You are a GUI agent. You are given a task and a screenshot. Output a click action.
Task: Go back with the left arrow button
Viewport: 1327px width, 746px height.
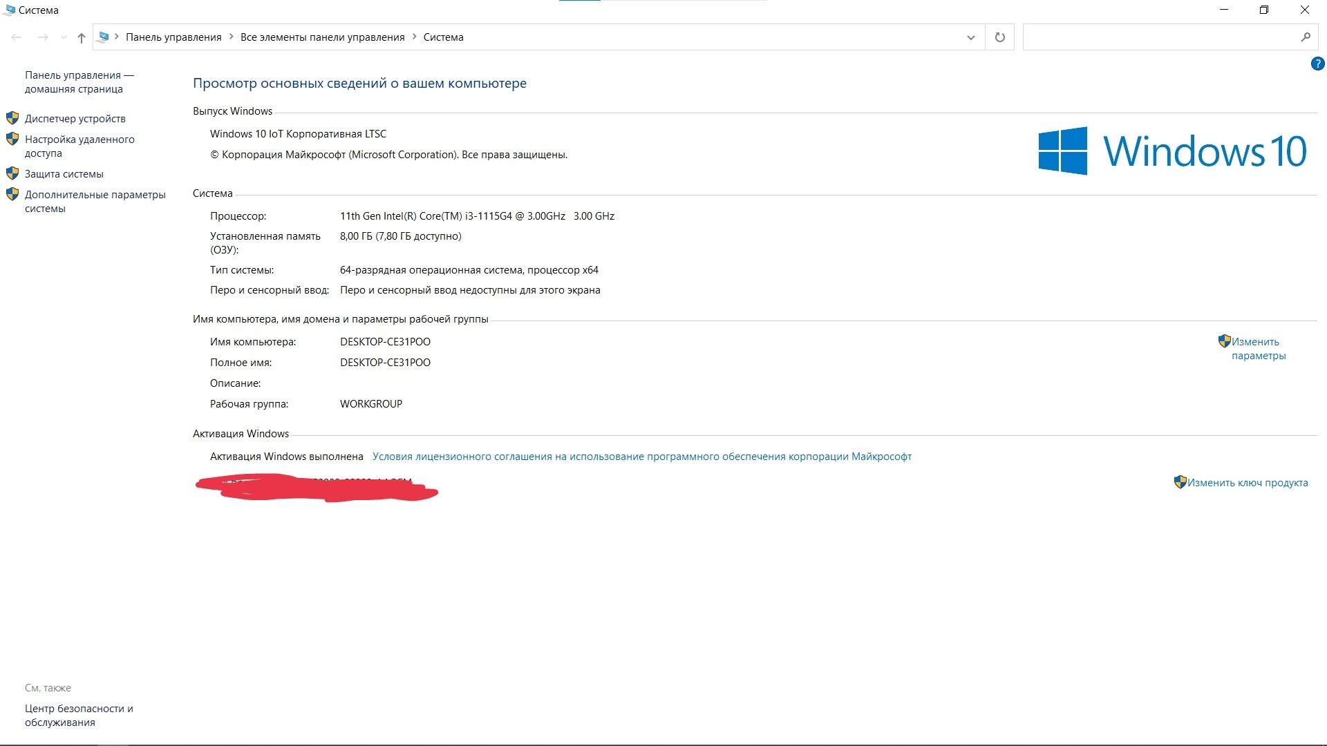click(17, 37)
